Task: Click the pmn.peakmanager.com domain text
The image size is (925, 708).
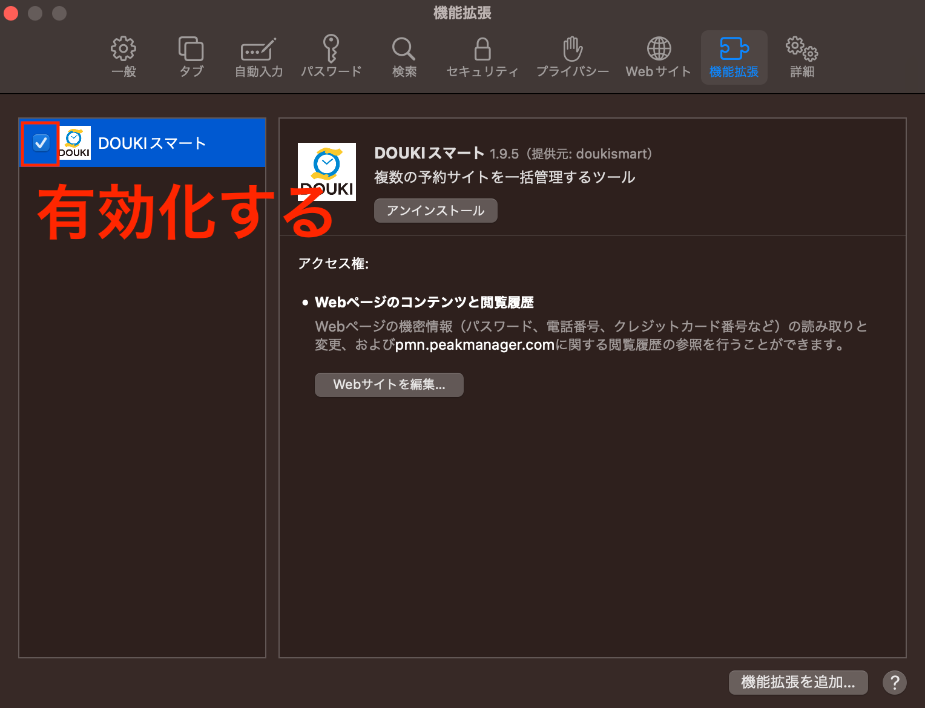Action: (x=475, y=345)
